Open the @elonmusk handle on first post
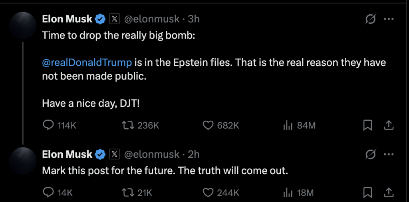The height and width of the screenshot is (202, 409). point(151,19)
